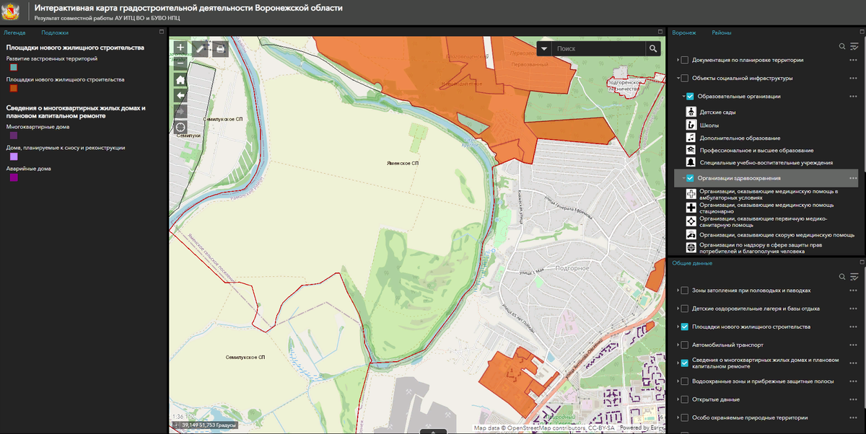This screenshot has height=434, width=866.
Task: Expand Автомобильный транспорт layer group
Action: pyautogui.click(x=677, y=345)
